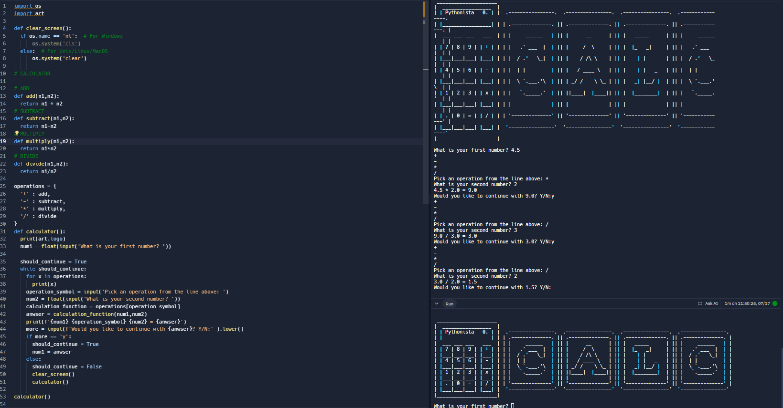The image size is (783, 408).
Task: Place cursor on the 'import art' line
Action: click(x=29, y=13)
